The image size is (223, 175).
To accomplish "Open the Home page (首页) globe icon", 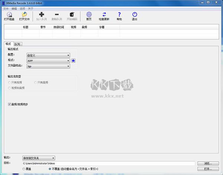I will pyautogui.click(x=89, y=15).
